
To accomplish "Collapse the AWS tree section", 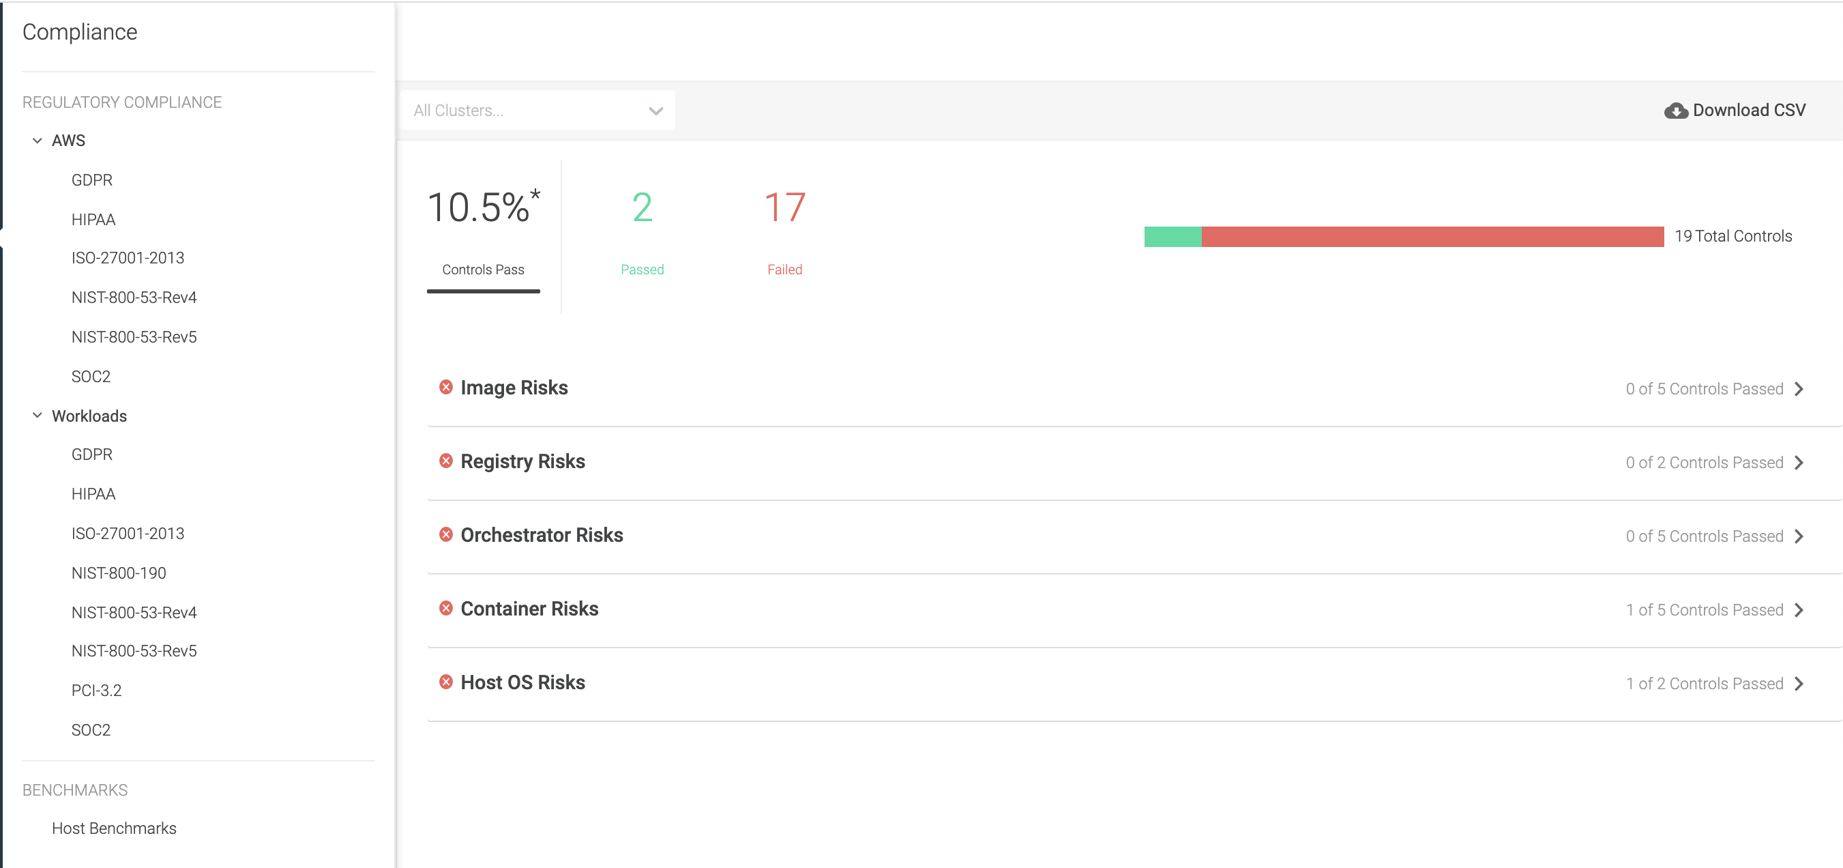I will pos(38,141).
